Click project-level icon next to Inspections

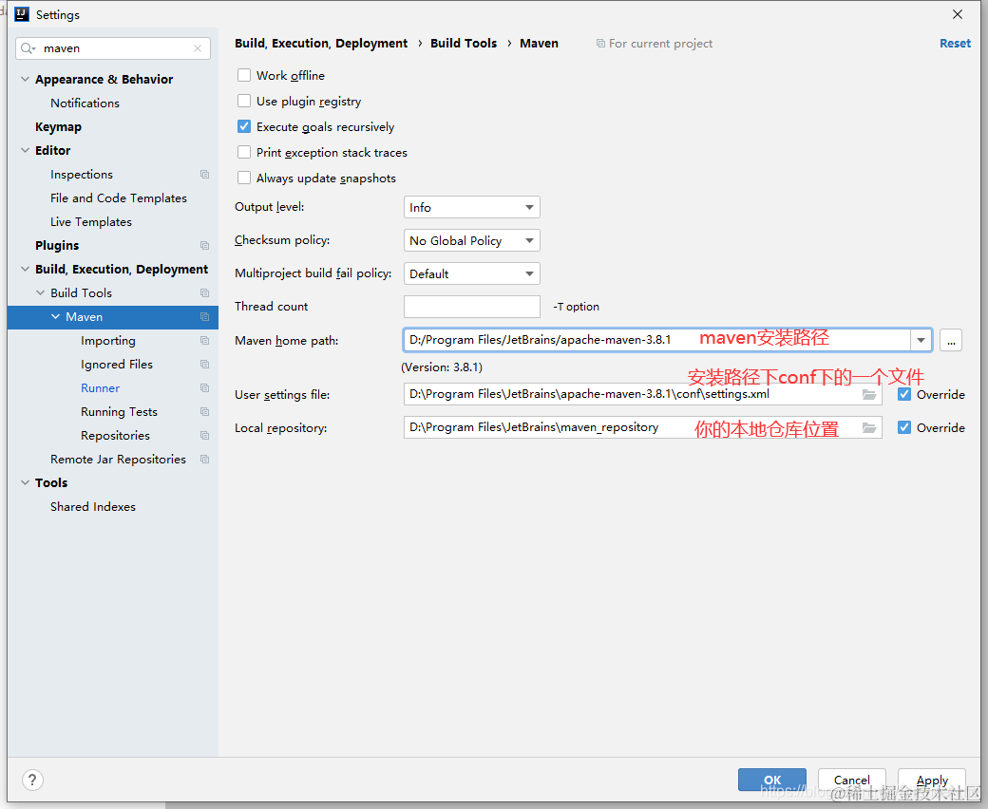pyautogui.click(x=205, y=175)
